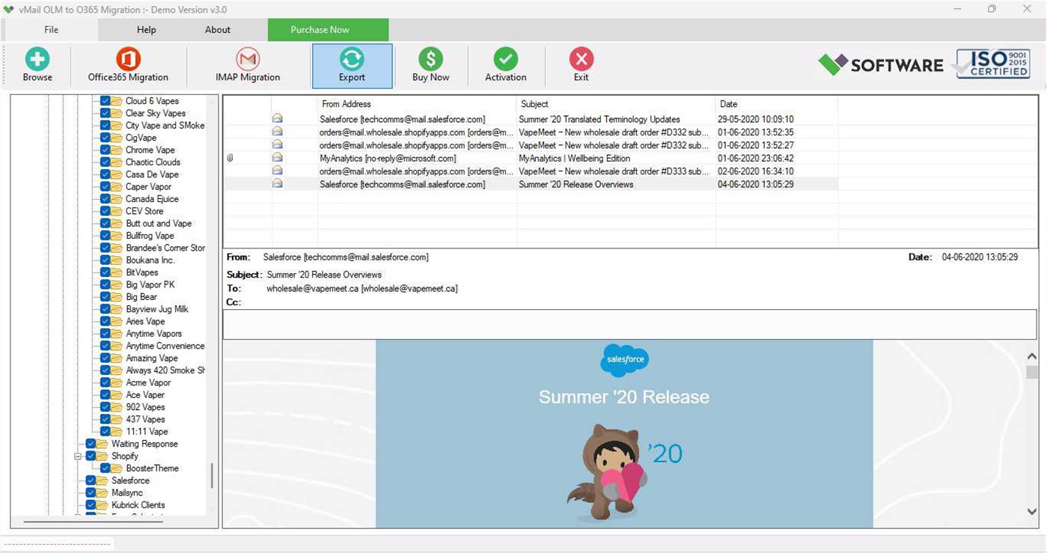This screenshot has width=1047, height=553.
Task: Click envelope icon of MyAnalytics email
Action: tap(278, 158)
